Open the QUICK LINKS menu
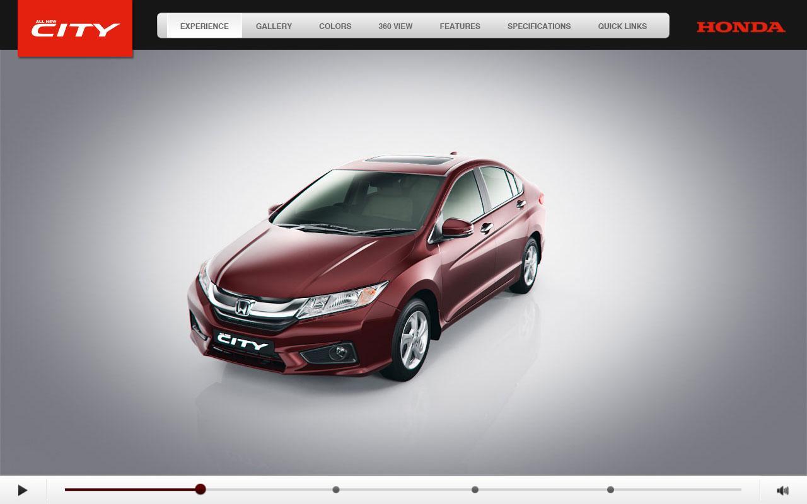This screenshot has width=807, height=504. pyautogui.click(x=622, y=26)
